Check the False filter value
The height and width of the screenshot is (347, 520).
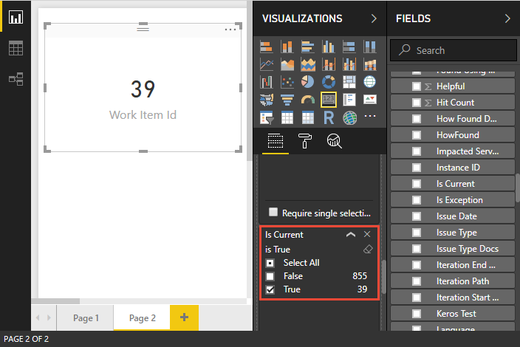[270, 276]
